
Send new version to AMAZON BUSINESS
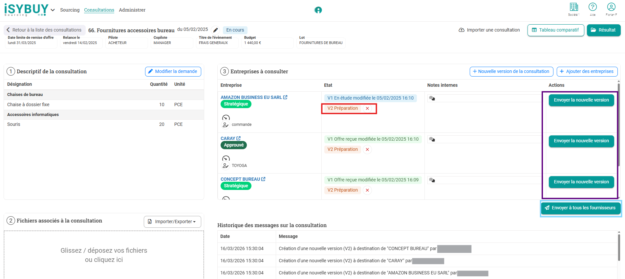[x=581, y=100]
